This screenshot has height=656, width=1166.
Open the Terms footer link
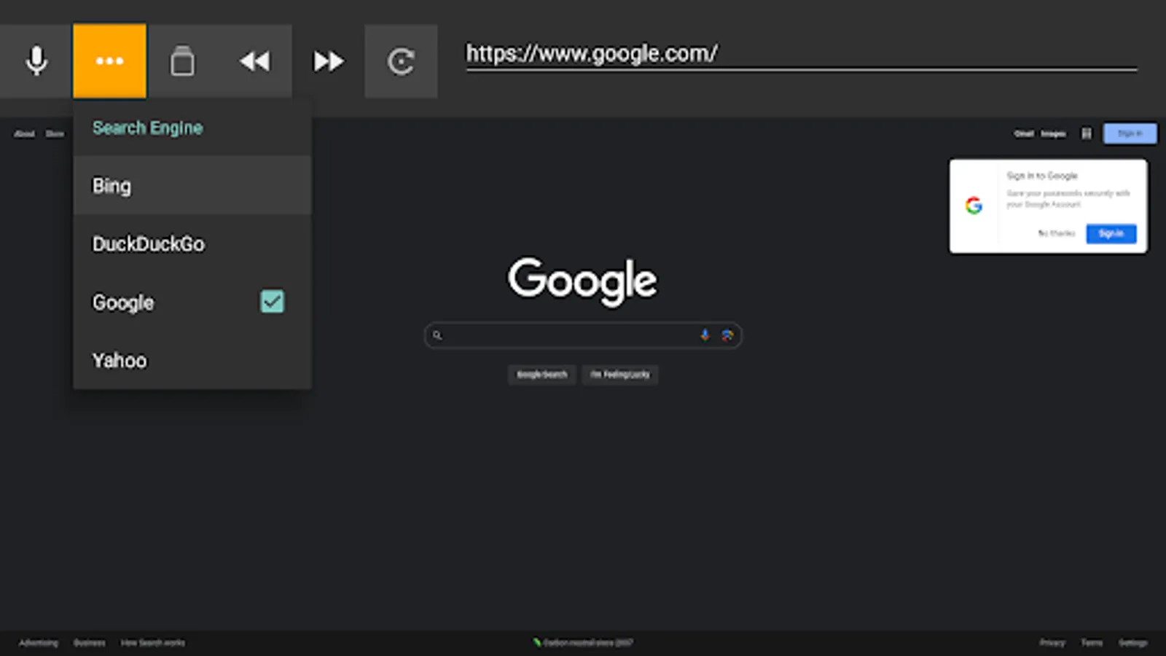[1092, 643]
